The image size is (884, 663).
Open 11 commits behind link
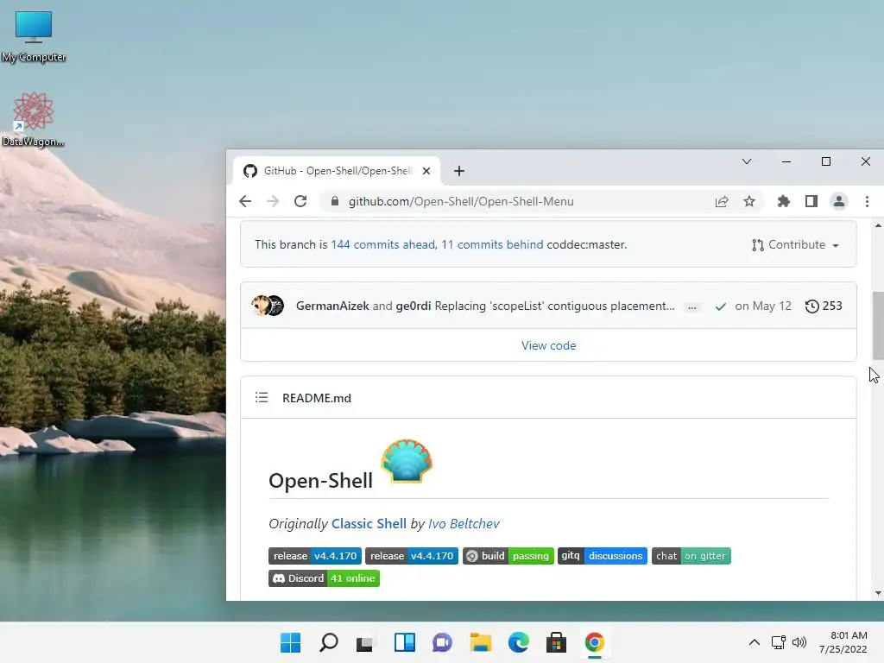(492, 244)
